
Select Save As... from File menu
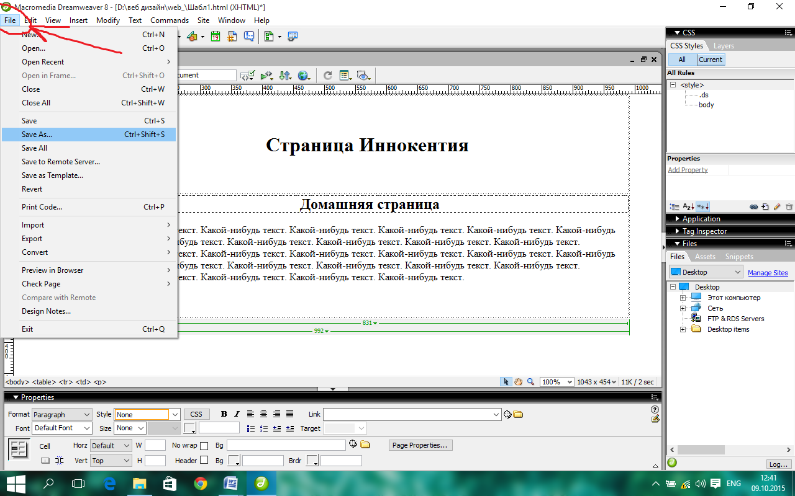click(x=89, y=135)
